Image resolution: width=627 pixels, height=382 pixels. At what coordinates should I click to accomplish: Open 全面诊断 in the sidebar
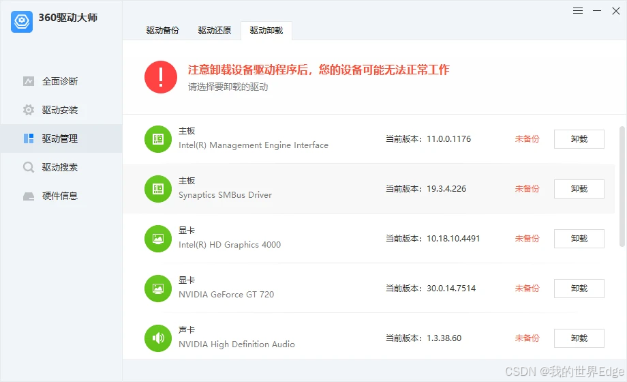tap(61, 81)
